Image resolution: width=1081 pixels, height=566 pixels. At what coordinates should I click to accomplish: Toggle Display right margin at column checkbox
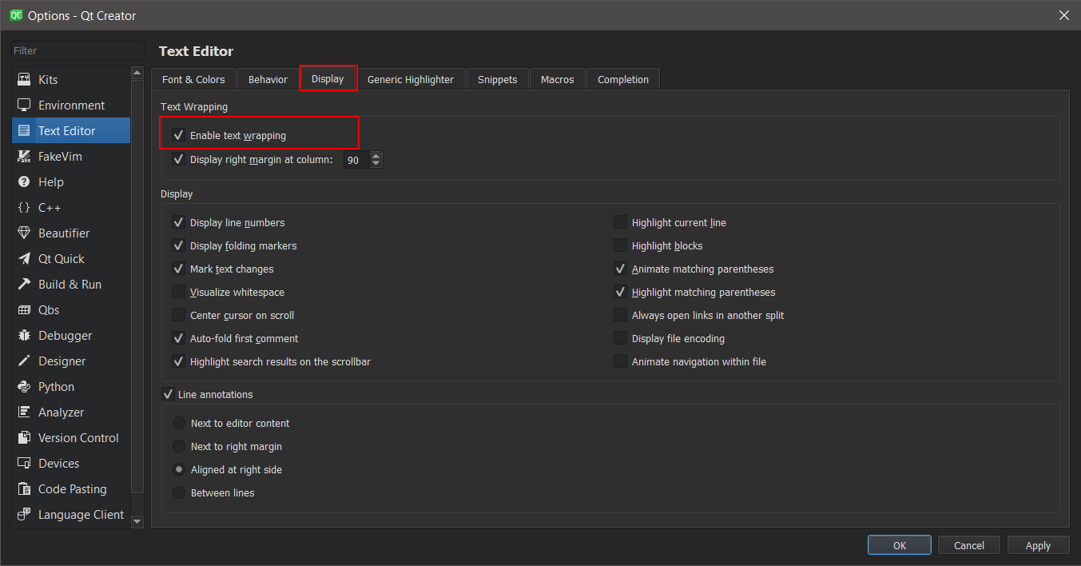click(x=179, y=160)
